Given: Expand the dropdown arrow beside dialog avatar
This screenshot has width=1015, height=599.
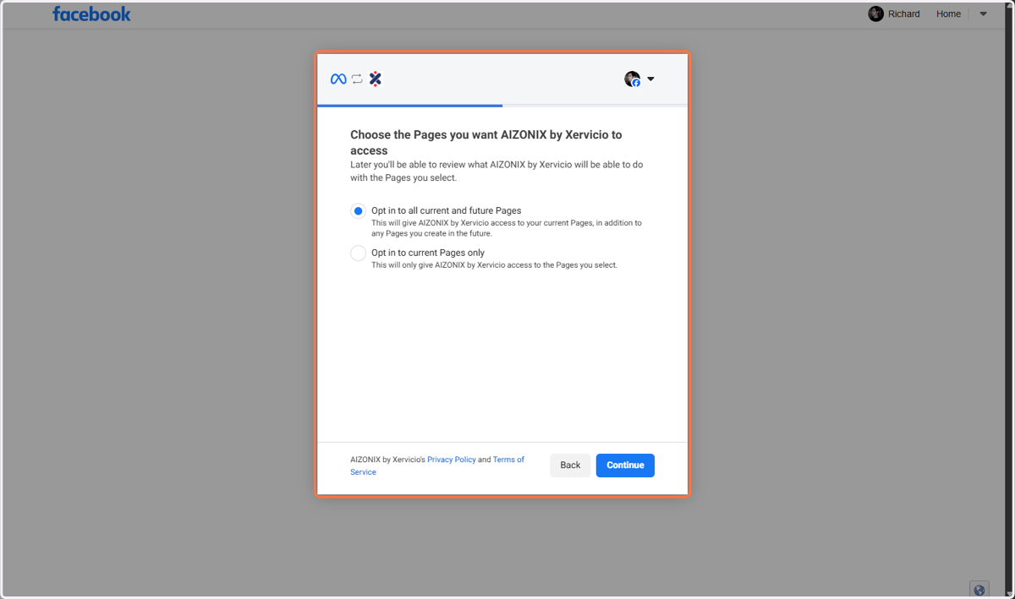Looking at the screenshot, I should (x=650, y=79).
